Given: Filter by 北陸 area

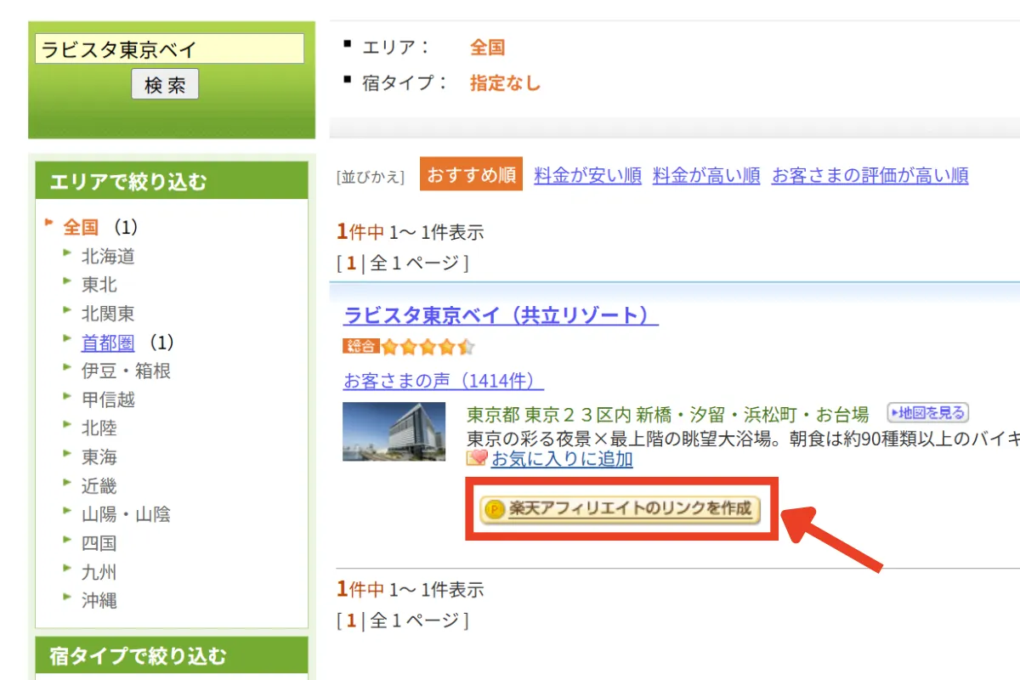Looking at the screenshot, I should [x=99, y=428].
